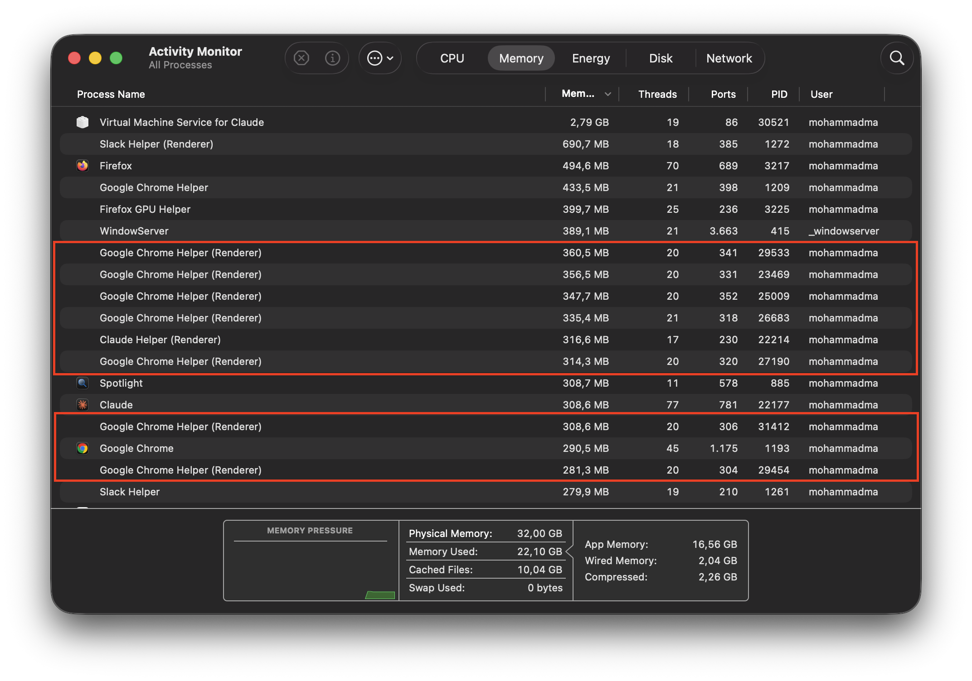This screenshot has width=972, height=681.
Task: Select Chrome Helper (Renderer) PID 25009
Action: [486, 296]
